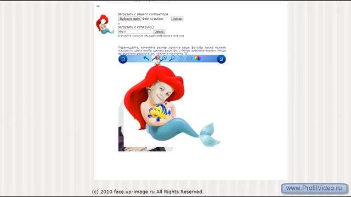Click the large mermaid photo canvas
Image resolution: width=351 pixels, height=197 pixels.
[172, 108]
